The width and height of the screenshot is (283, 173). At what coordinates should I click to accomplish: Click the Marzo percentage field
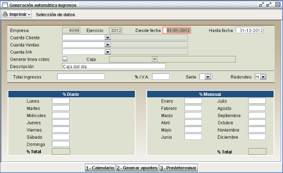point(193,116)
